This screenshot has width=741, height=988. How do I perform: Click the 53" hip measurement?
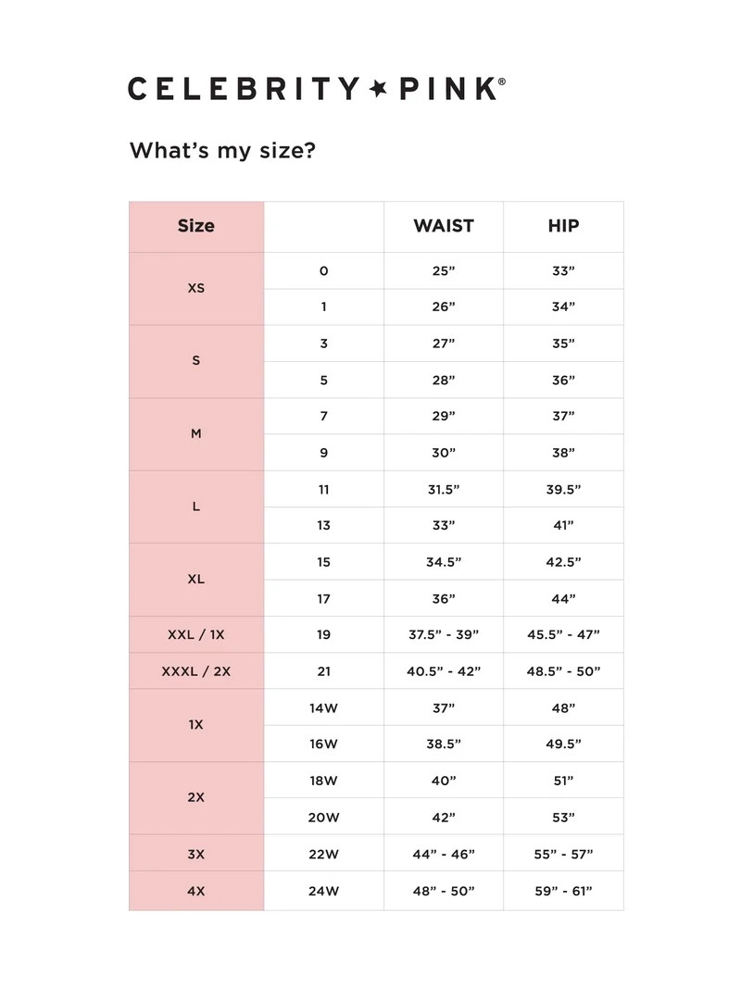pyautogui.click(x=563, y=818)
